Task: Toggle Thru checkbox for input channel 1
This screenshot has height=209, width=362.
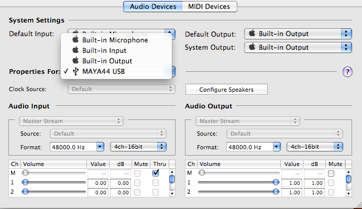Action: (x=156, y=183)
